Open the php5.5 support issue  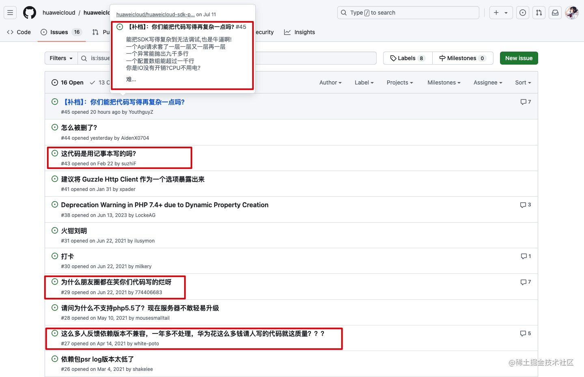click(140, 308)
